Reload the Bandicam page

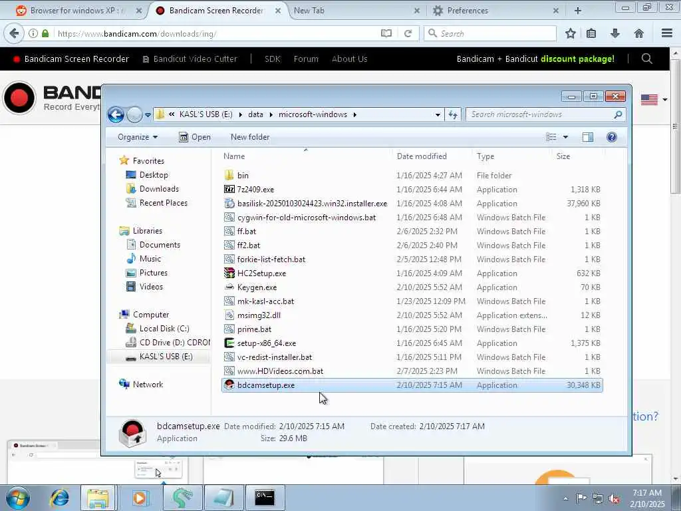coord(408,33)
